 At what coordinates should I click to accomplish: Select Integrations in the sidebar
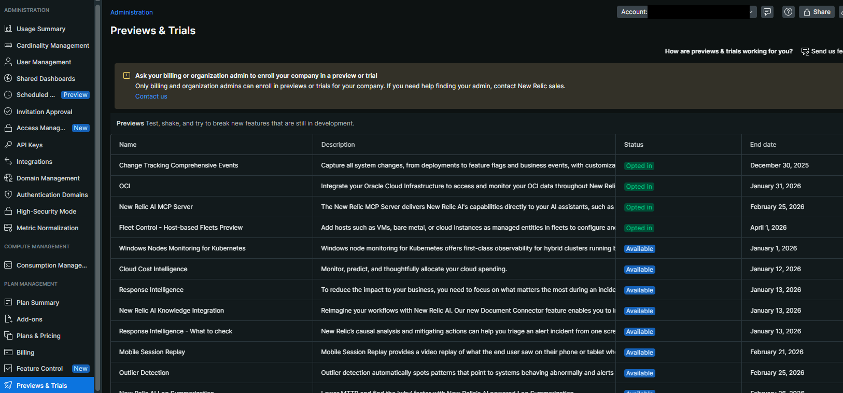click(34, 162)
